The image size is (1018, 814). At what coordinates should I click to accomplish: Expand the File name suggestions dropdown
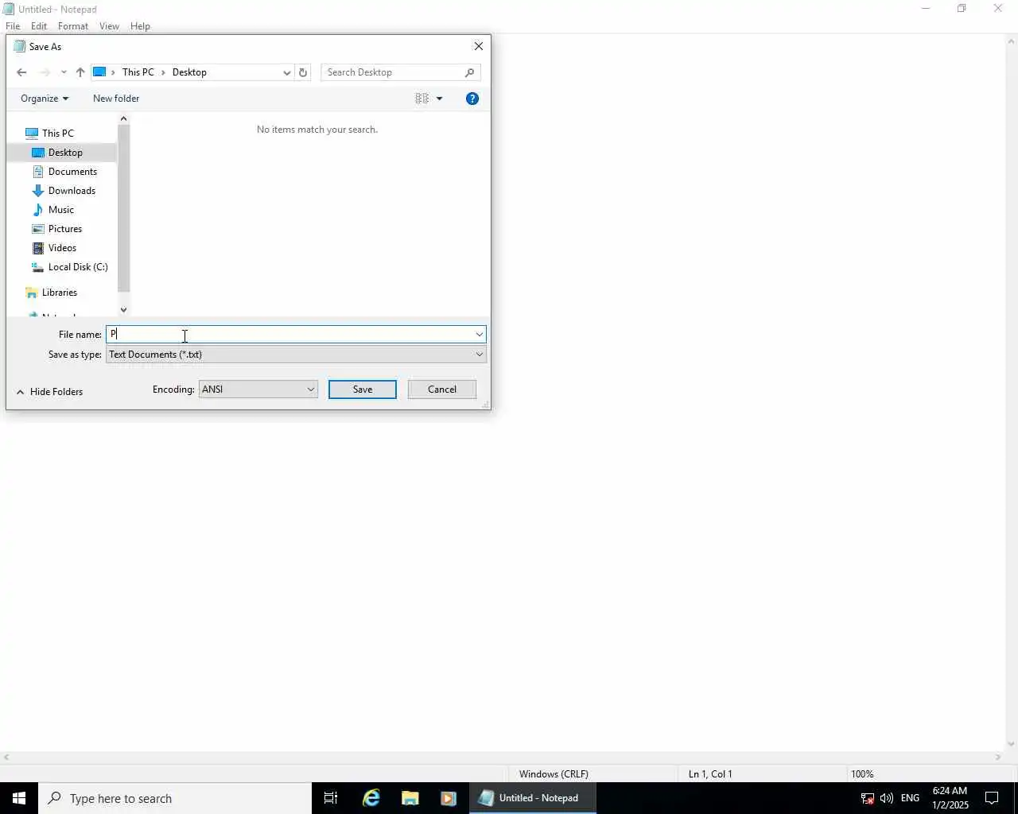click(479, 335)
